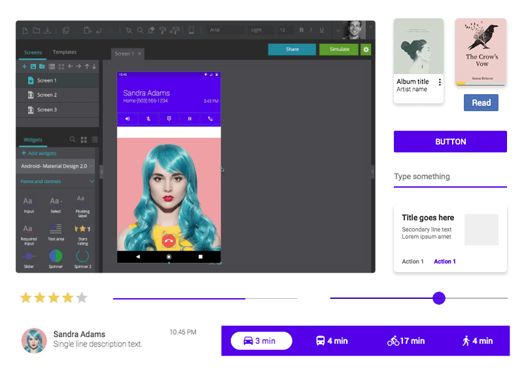The width and height of the screenshot is (526, 376).
Task: Switch screens list to list view
Action: coord(52,67)
